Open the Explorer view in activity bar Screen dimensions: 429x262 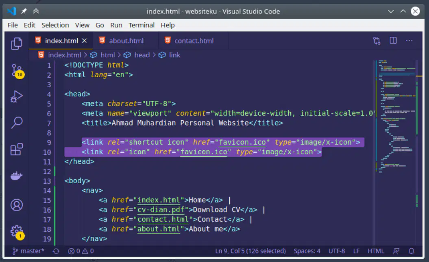pos(16,43)
